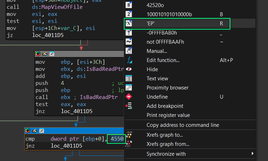The image size is (268, 161).
Task: Click the 'call ebx ; IsBadReadPtr' line
Action: pyautogui.click(x=77, y=97)
